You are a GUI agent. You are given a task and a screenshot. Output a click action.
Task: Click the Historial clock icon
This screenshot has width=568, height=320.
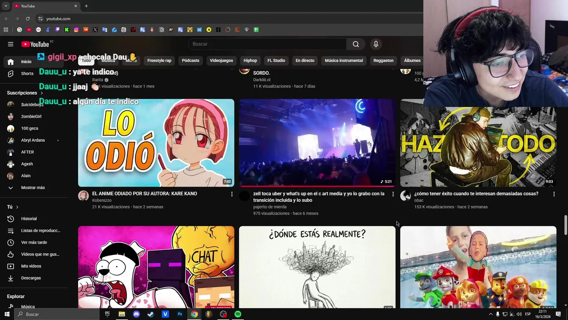click(11, 219)
